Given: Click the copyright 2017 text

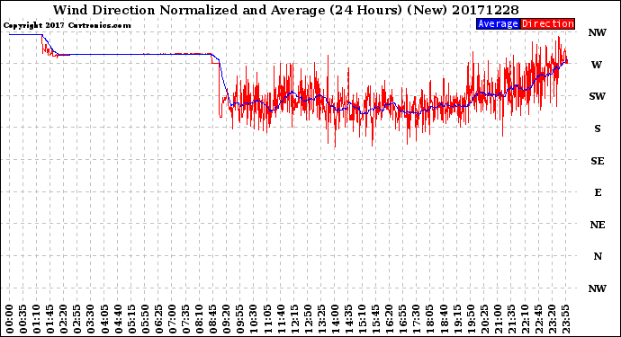Looking at the screenshot, I should coord(67,25).
